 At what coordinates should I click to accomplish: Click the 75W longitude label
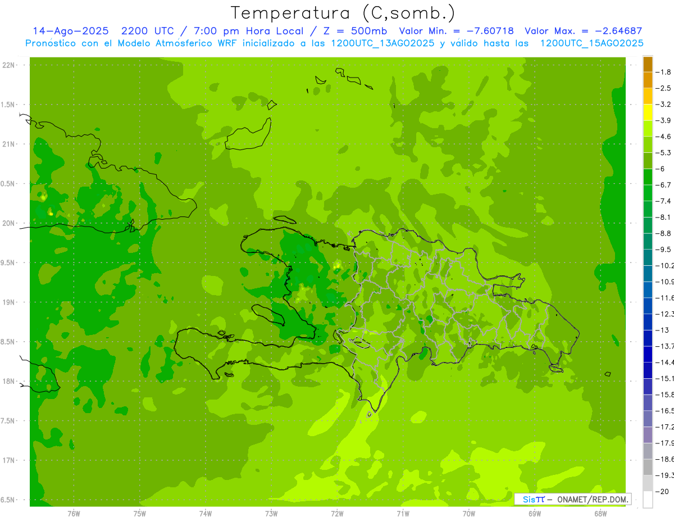(x=140, y=514)
